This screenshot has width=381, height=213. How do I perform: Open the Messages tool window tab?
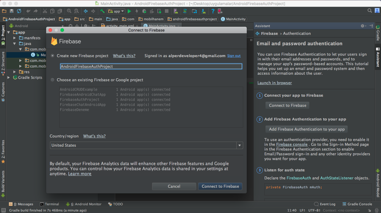21,204
